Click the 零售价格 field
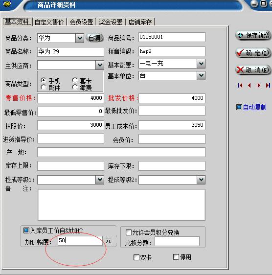272x275 pixels. click(70, 98)
